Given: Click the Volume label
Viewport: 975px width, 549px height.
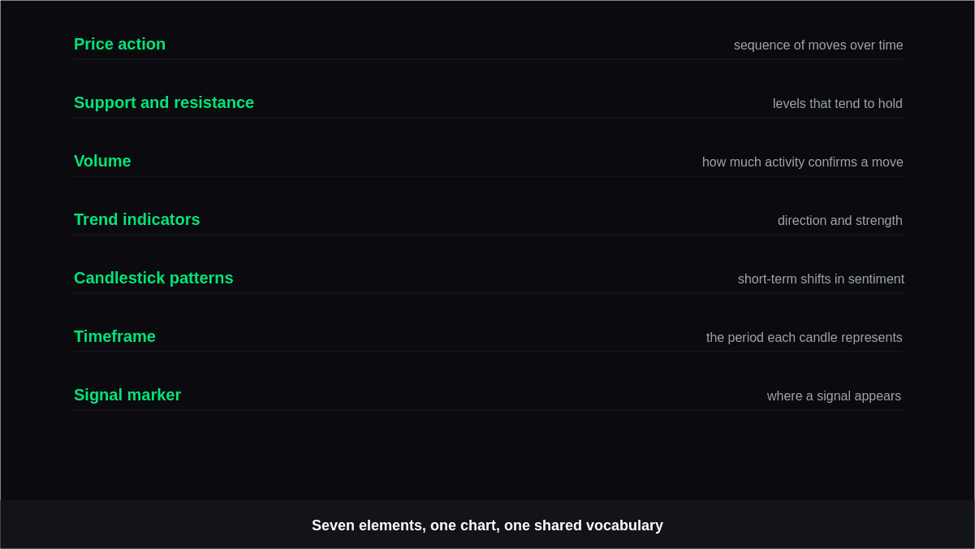Looking at the screenshot, I should coord(102,162).
